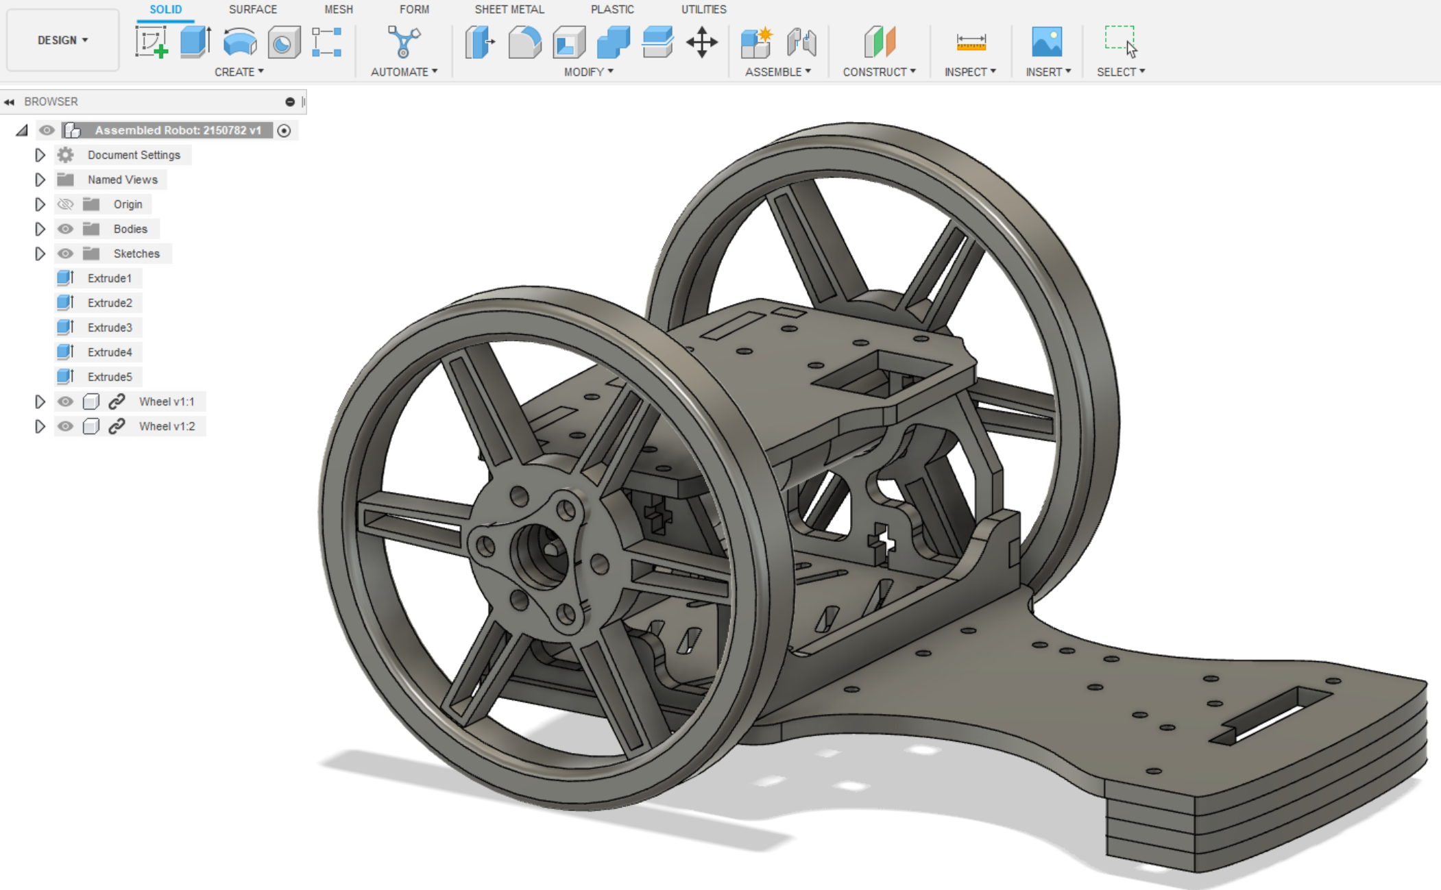1441x890 pixels.
Task: Click the Joint tool icon
Action: pyautogui.click(x=801, y=42)
